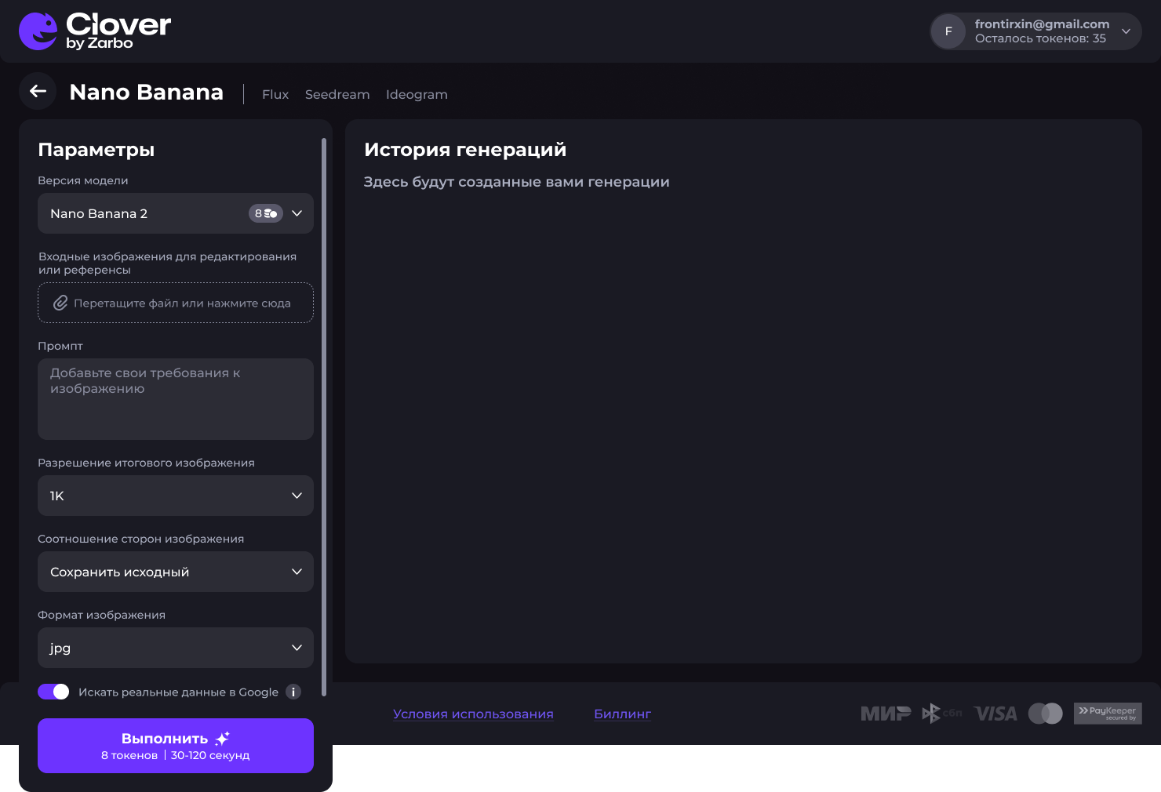This screenshot has height=792, width=1161.
Task: Click the 'Версия модели' label
Action: (83, 180)
